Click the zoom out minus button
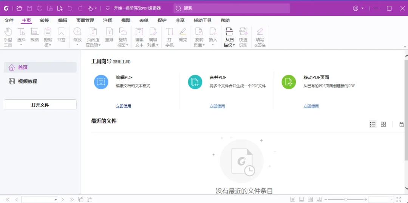Viewport: 408px width, 203px height. (326, 200)
